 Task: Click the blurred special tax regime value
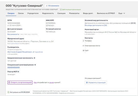point(14,67)
